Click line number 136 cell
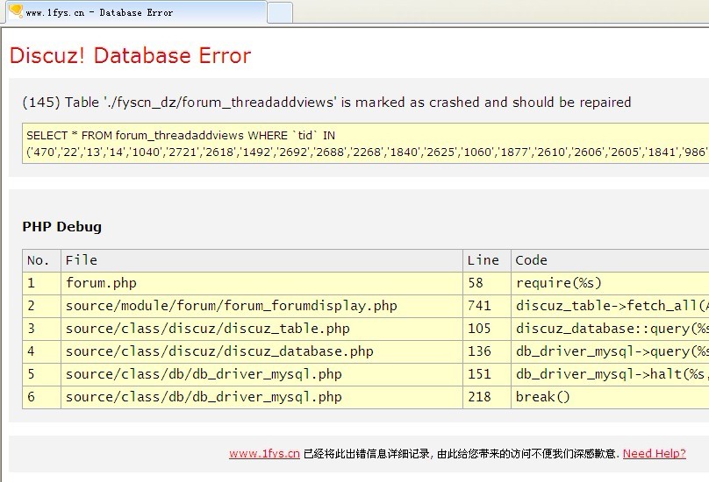The height and width of the screenshot is (482, 709). coord(487,351)
